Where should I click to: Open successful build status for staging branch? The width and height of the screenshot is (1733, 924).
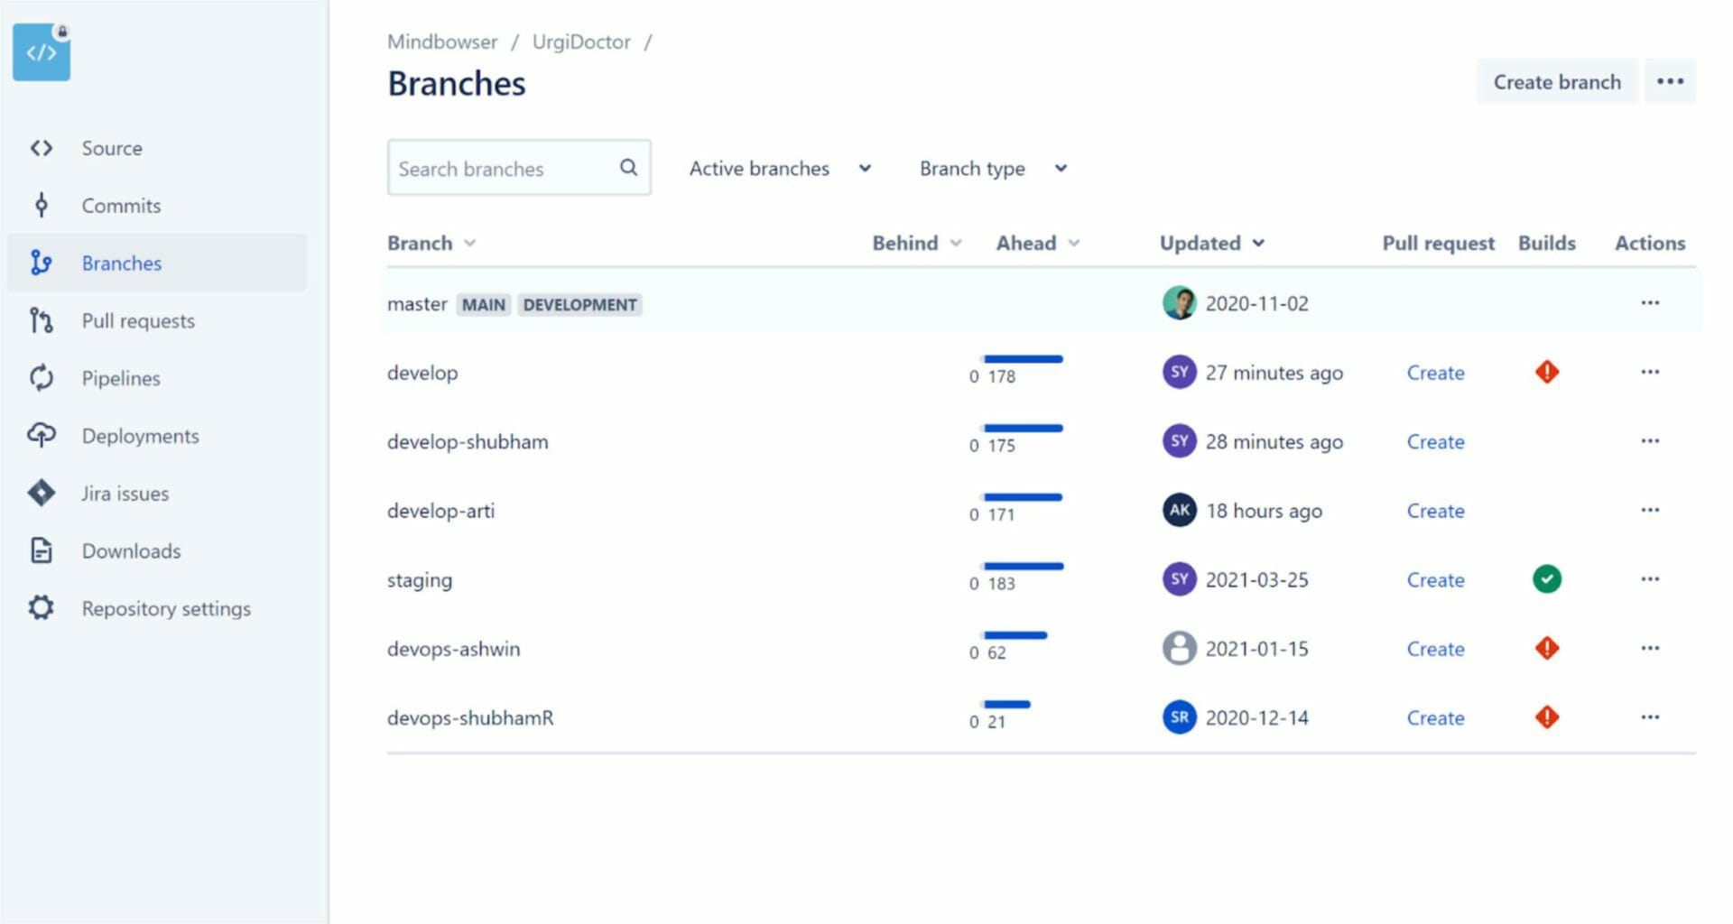[x=1547, y=578]
